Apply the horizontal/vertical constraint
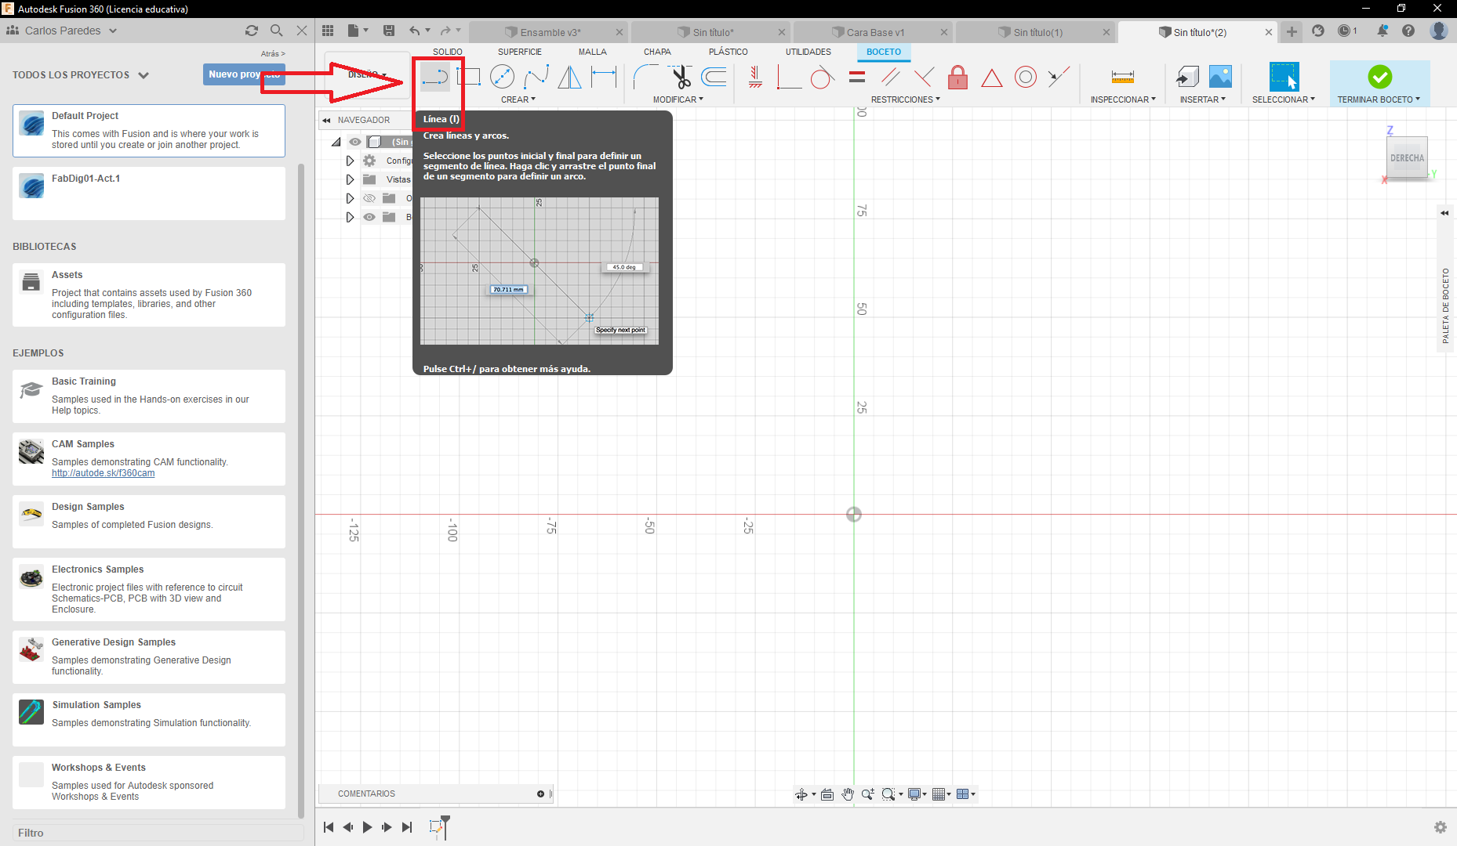 click(756, 77)
